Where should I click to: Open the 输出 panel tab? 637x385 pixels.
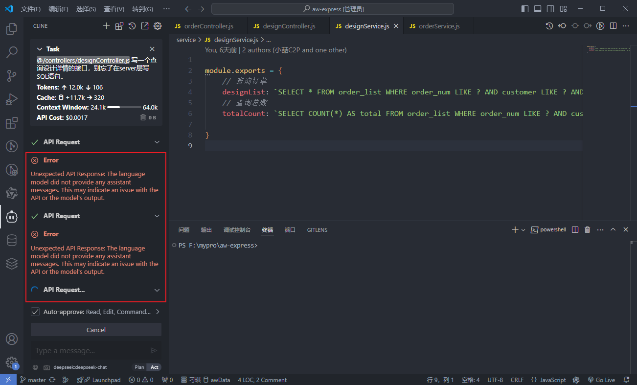point(206,230)
